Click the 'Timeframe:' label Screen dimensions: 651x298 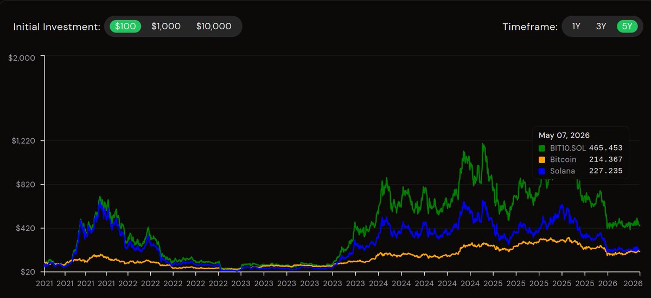530,27
